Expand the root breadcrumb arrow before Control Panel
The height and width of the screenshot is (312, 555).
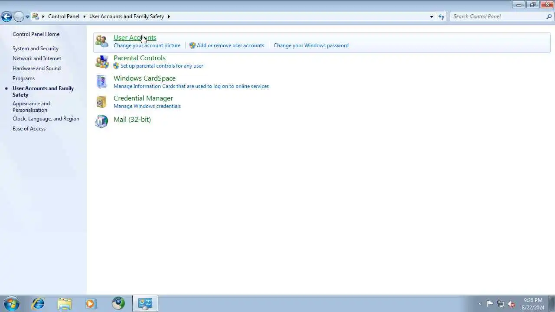[43, 16]
